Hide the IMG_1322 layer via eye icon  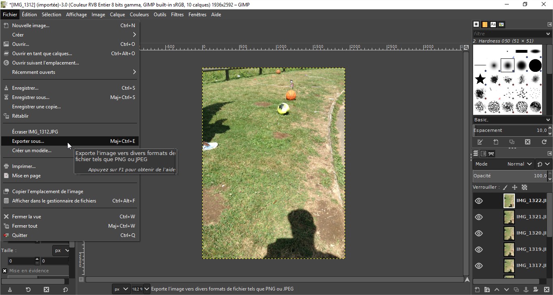pyautogui.click(x=479, y=201)
